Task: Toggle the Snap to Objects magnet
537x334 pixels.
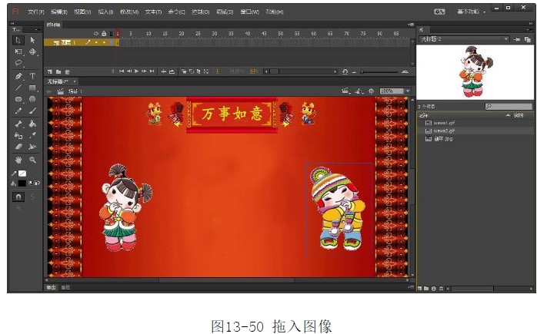Action: [x=18, y=197]
